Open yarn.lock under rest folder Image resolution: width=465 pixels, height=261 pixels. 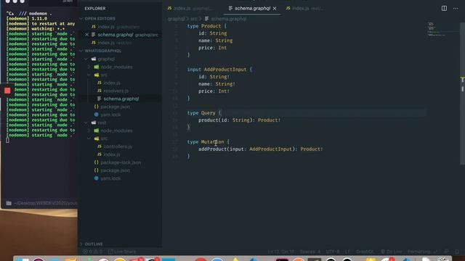110,178
